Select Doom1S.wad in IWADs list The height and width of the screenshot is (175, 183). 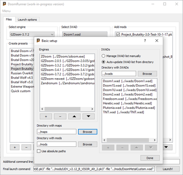click(129, 85)
